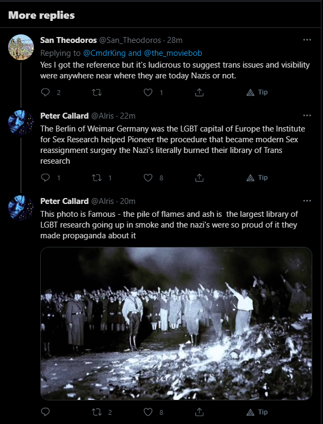The image size is (323, 424).
Task: Open San Theodoros' profile avatar
Action: (21, 47)
